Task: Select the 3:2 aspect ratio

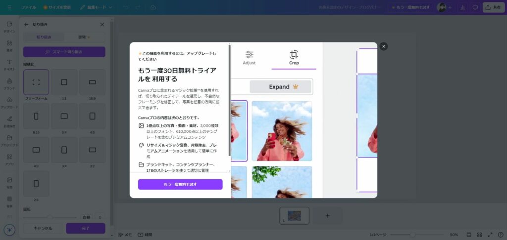Action: click(x=93, y=150)
